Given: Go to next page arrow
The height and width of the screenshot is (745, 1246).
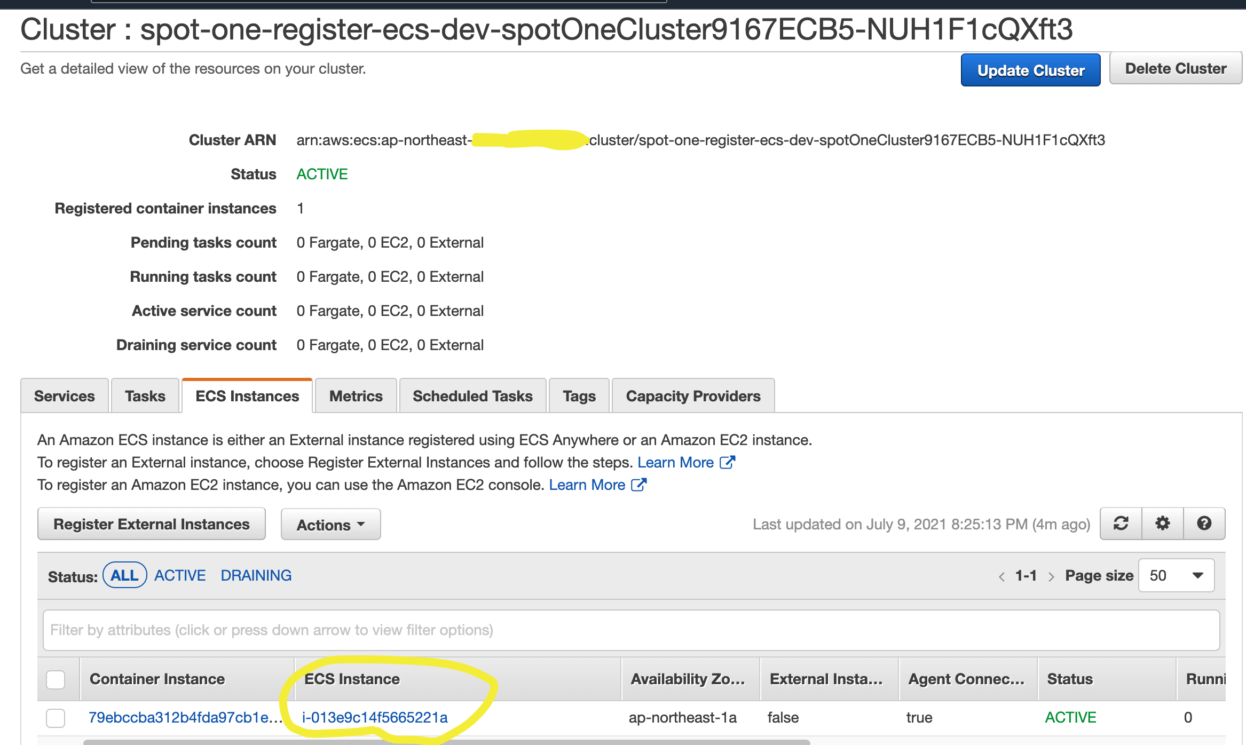Looking at the screenshot, I should coord(1051,576).
